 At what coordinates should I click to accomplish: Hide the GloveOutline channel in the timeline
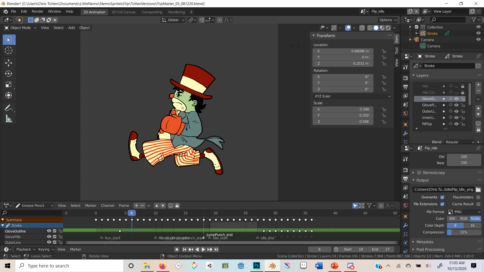click(x=49, y=231)
